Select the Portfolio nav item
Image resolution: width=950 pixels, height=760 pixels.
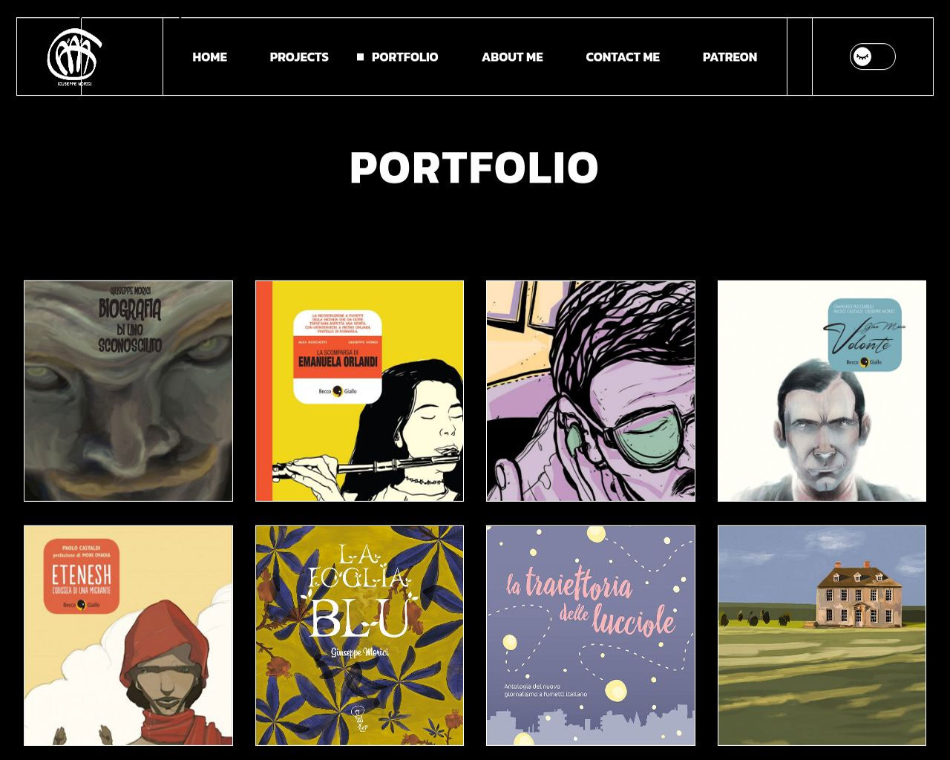pyautogui.click(x=404, y=57)
